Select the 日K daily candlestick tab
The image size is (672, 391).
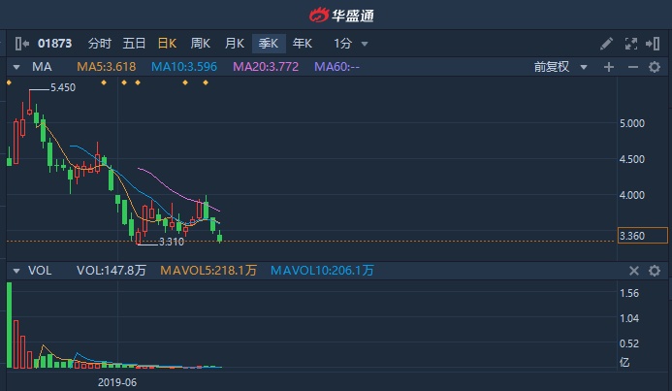click(x=167, y=44)
